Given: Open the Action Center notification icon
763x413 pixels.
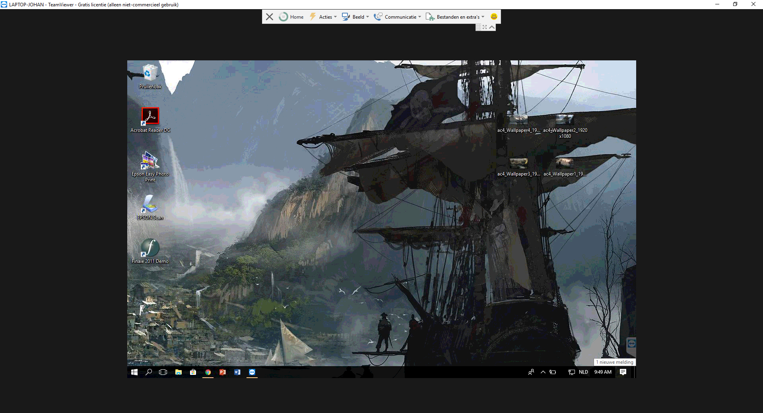Looking at the screenshot, I should (x=623, y=372).
